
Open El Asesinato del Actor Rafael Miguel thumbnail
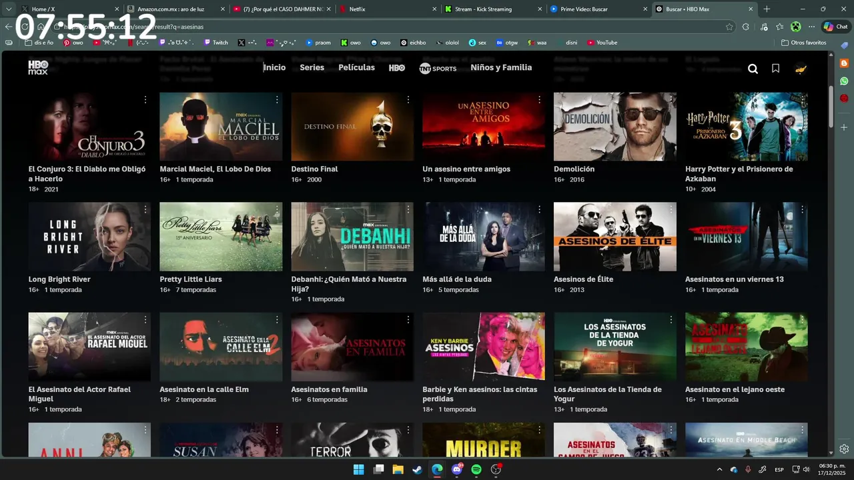pos(89,347)
